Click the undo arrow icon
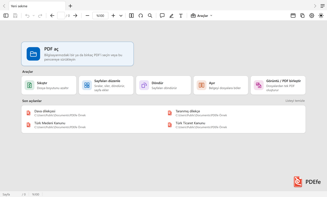 pyautogui.click(x=27, y=16)
